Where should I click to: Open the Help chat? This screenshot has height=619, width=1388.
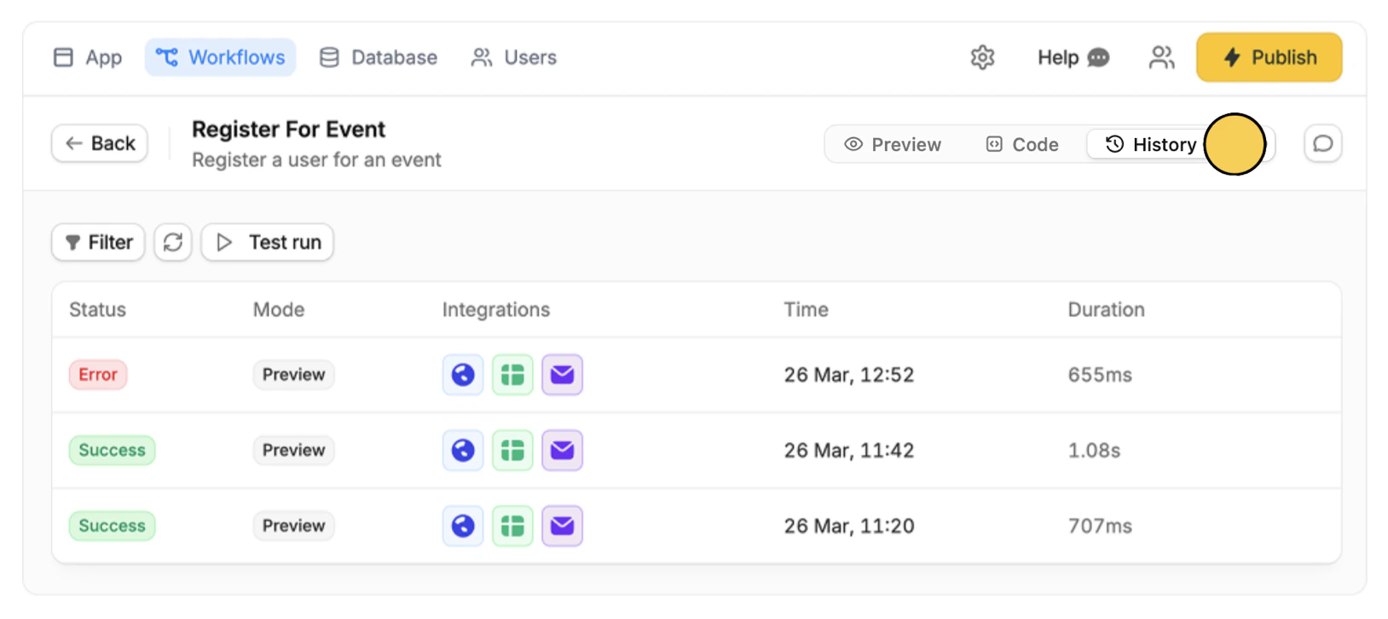point(1073,57)
